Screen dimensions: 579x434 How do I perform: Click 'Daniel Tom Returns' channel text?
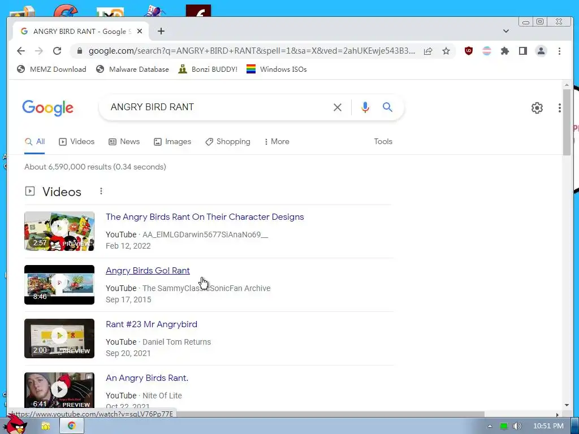coord(176,342)
